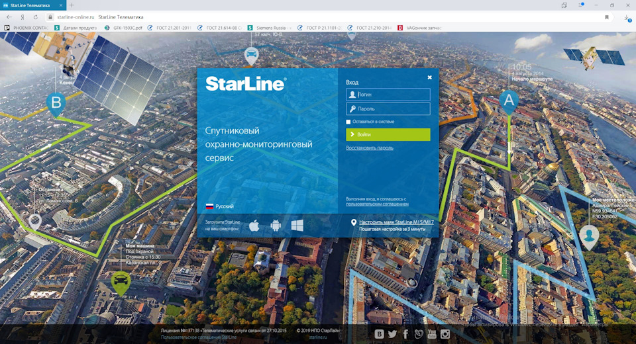Click the address bar showing starline-online.ru

tap(325, 17)
